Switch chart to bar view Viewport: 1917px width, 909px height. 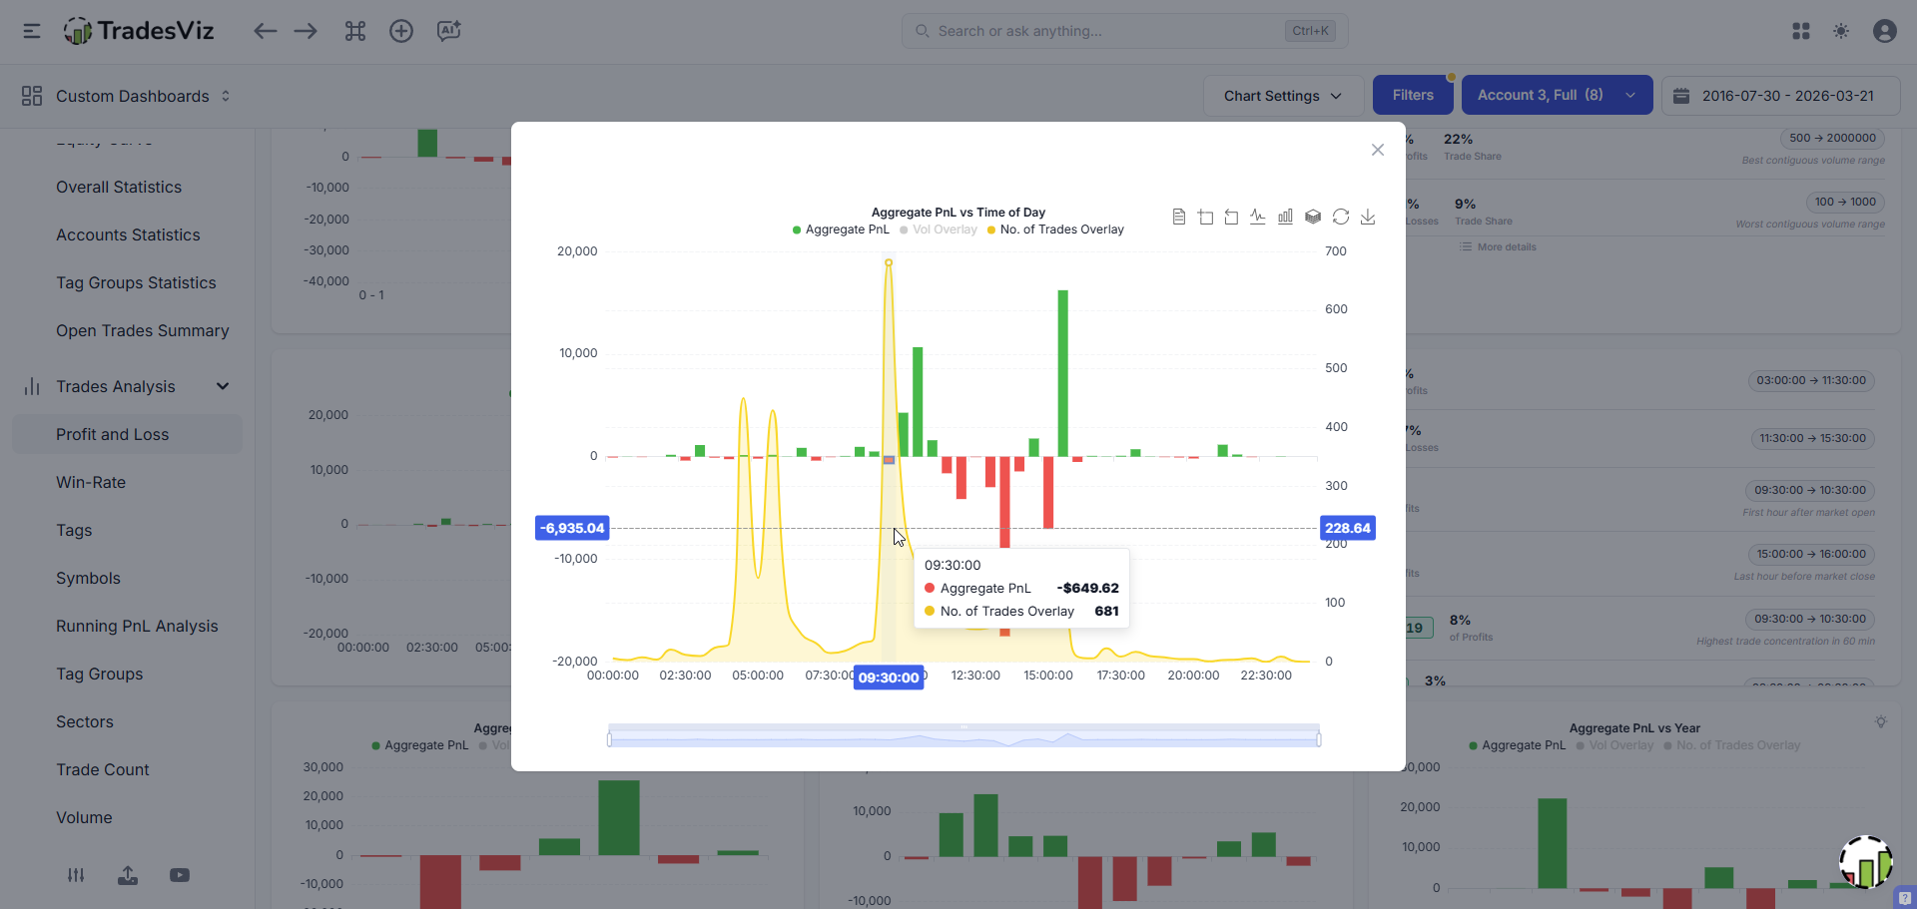[x=1285, y=217]
